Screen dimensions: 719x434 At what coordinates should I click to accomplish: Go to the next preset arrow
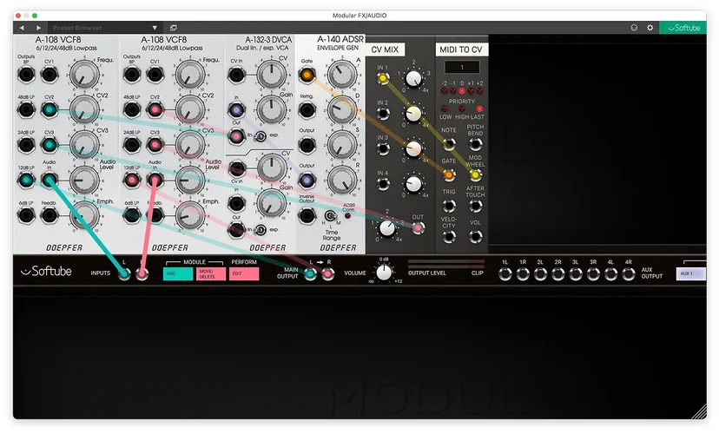[x=38, y=28]
